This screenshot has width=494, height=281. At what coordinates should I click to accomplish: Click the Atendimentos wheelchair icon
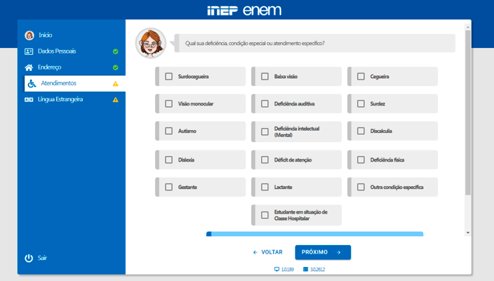[x=32, y=83]
